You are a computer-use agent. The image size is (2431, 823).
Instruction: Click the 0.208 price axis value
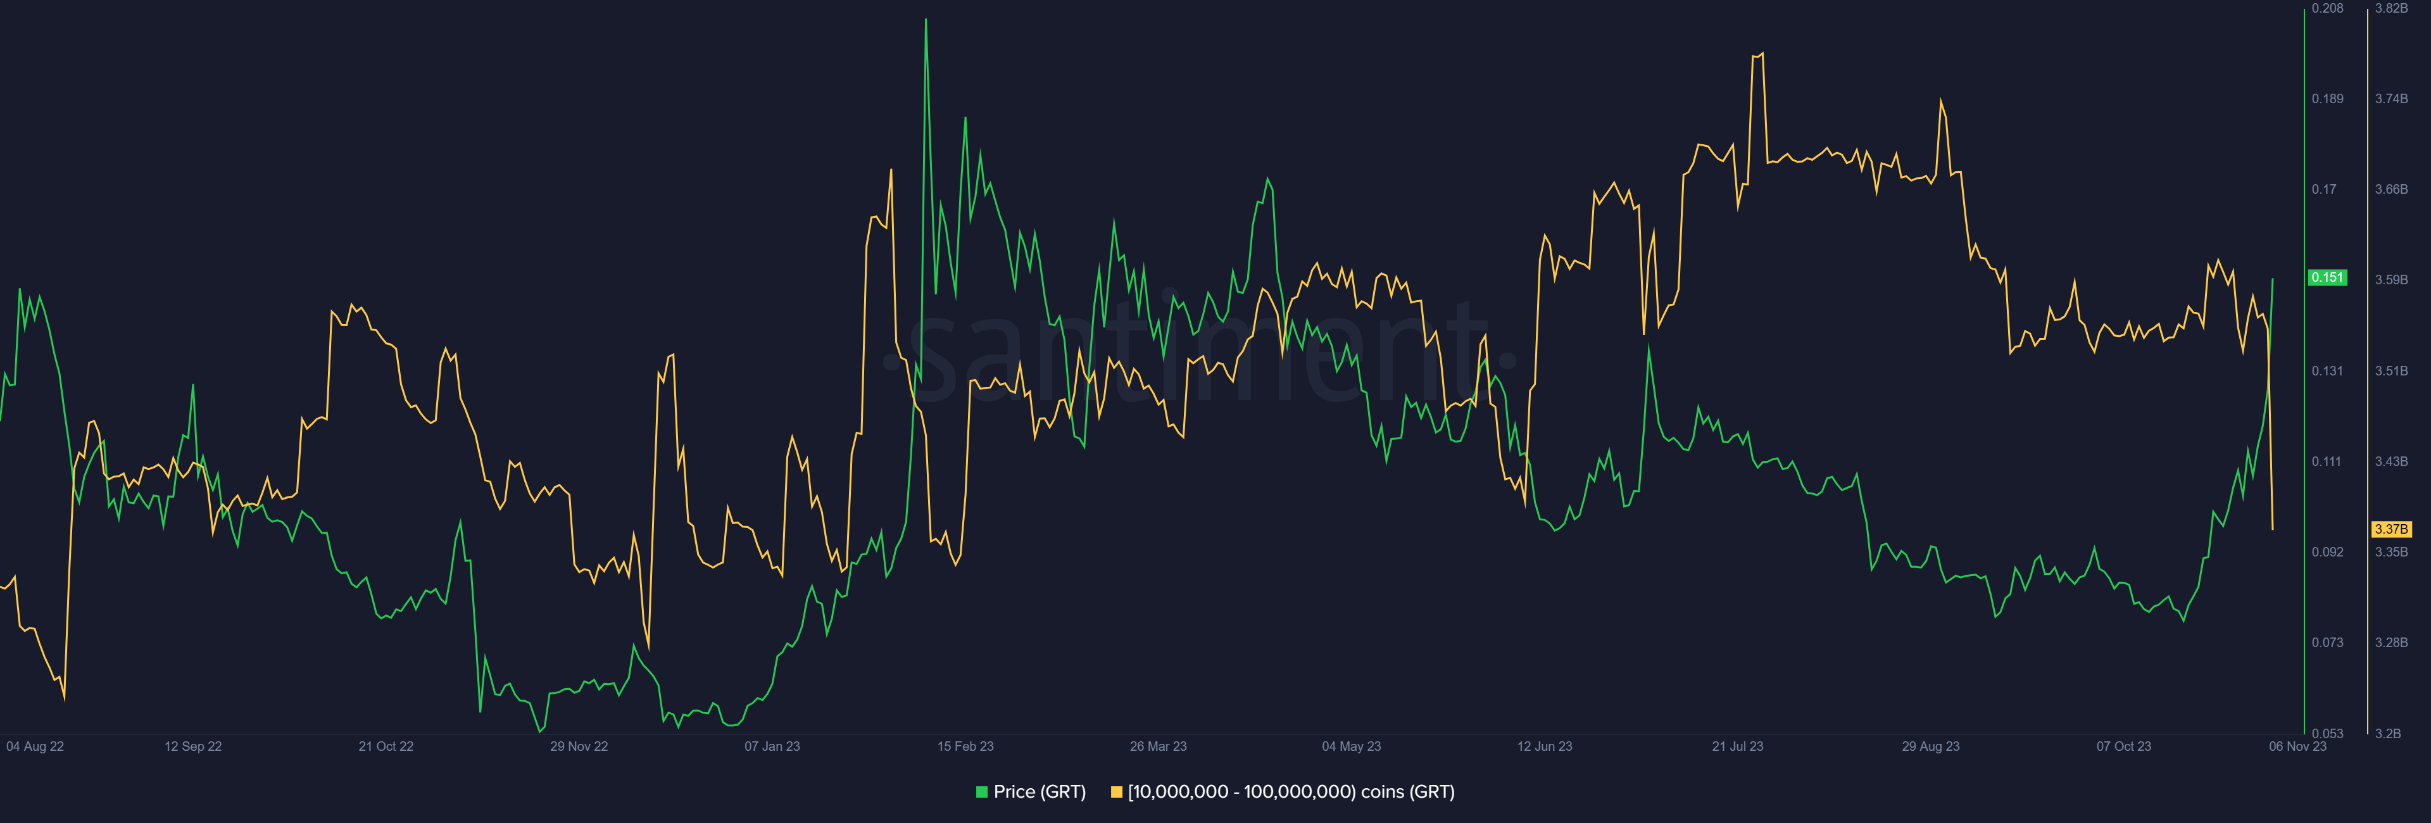(x=2327, y=8)
